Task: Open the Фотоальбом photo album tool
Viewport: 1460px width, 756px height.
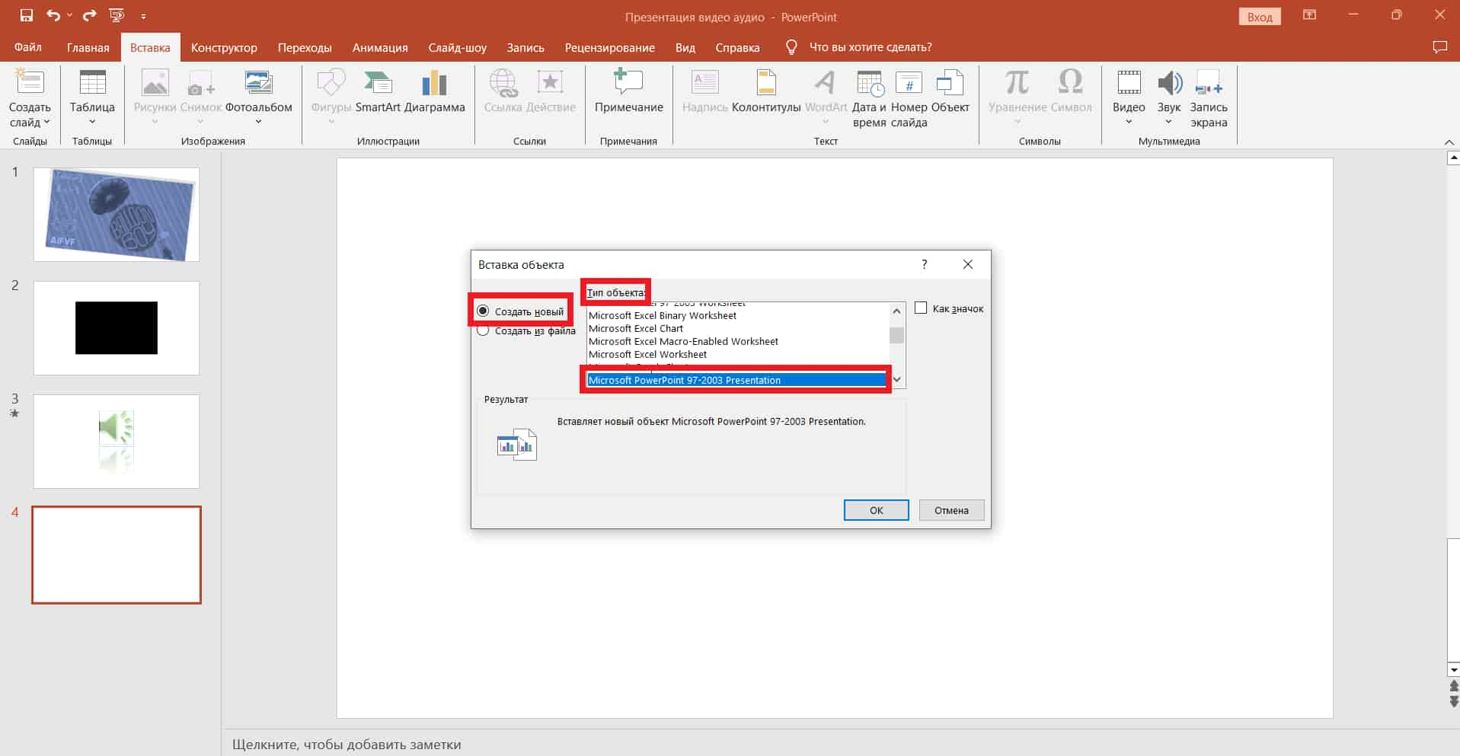Action: [259, 97]
